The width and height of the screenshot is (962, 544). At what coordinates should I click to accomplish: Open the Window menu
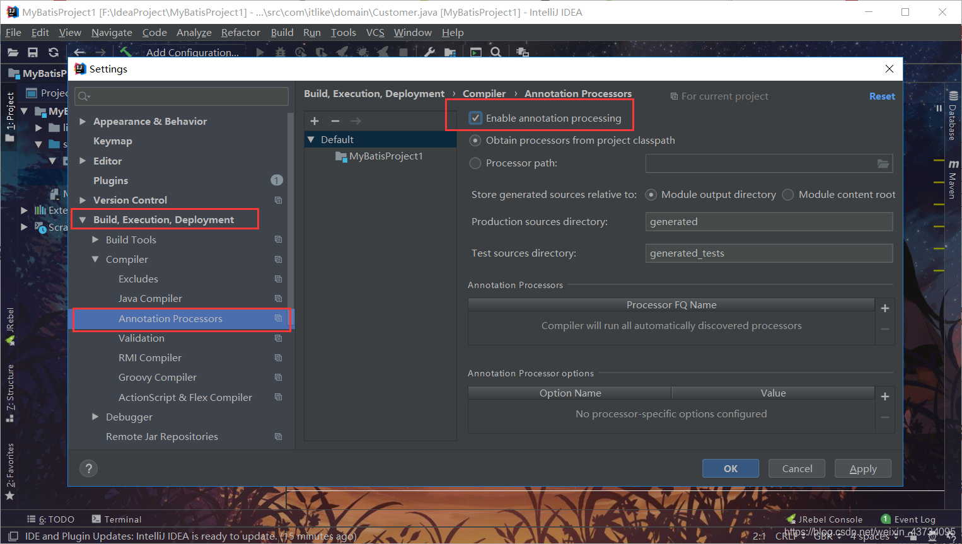413,32
